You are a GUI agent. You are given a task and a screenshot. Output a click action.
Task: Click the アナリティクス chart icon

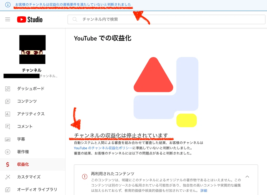(8, 114)
